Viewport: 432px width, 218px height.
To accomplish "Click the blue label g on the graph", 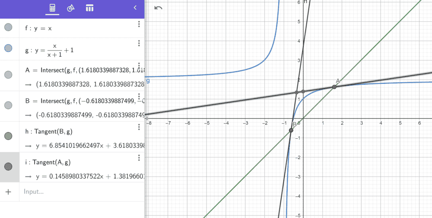I will [148, 80].
